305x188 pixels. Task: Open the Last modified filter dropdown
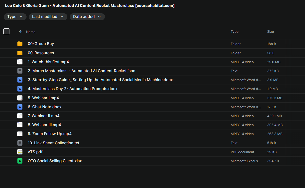[x=48, y=17]
